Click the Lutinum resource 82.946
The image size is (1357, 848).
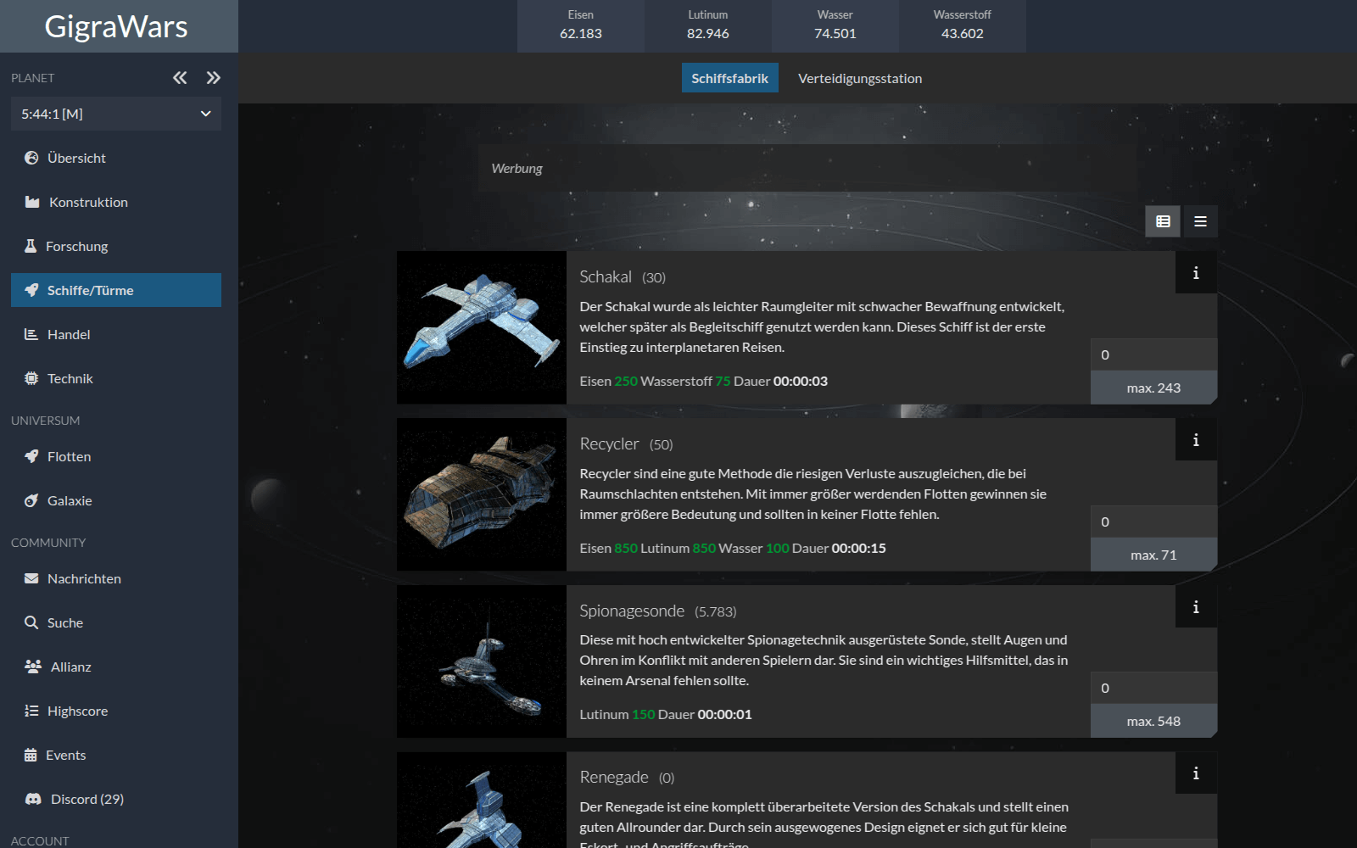coord(708,25)
